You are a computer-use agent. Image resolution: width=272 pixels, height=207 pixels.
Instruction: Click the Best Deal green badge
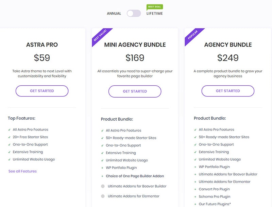point(155,6)
